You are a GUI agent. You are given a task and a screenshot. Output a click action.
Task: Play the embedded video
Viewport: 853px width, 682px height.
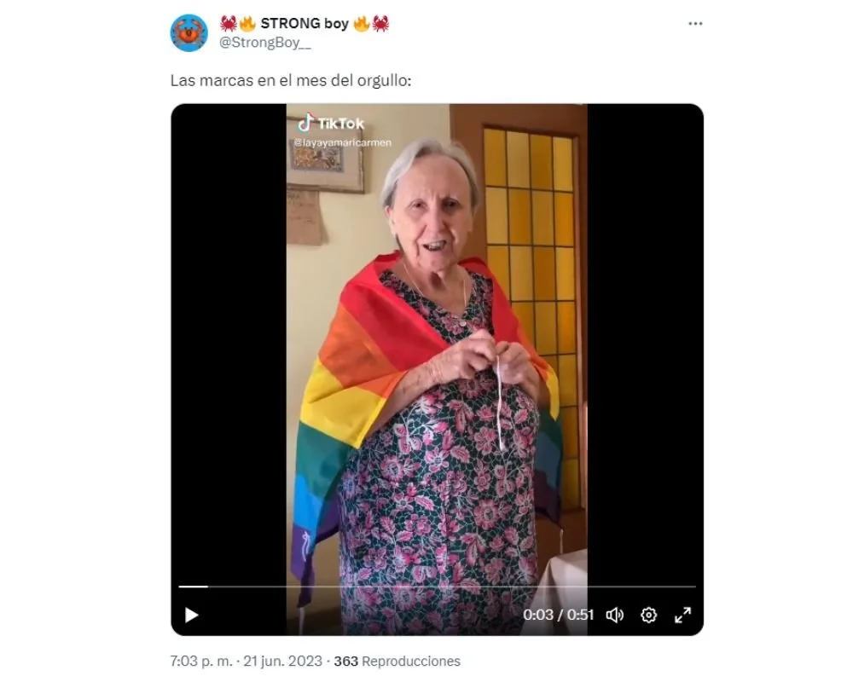191,616
